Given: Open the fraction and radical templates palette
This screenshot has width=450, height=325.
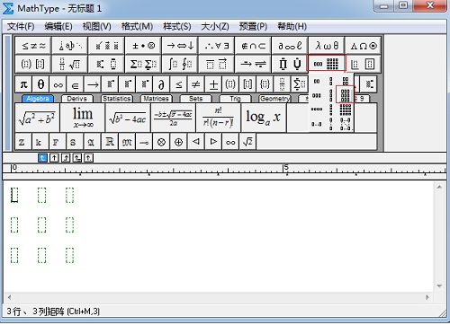Looking at the screenshot, I should pyautogui.click(x=69, y=64).
